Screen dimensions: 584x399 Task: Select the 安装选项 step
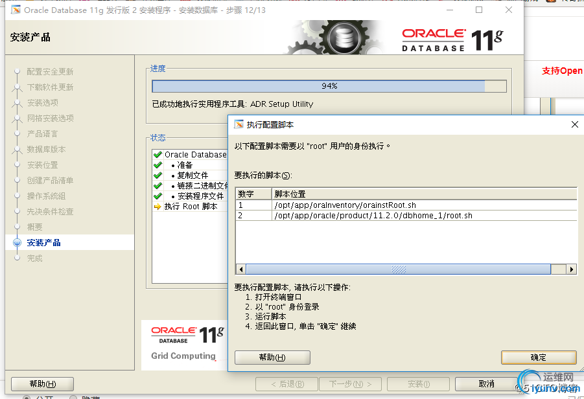click(x=43, y=103)
